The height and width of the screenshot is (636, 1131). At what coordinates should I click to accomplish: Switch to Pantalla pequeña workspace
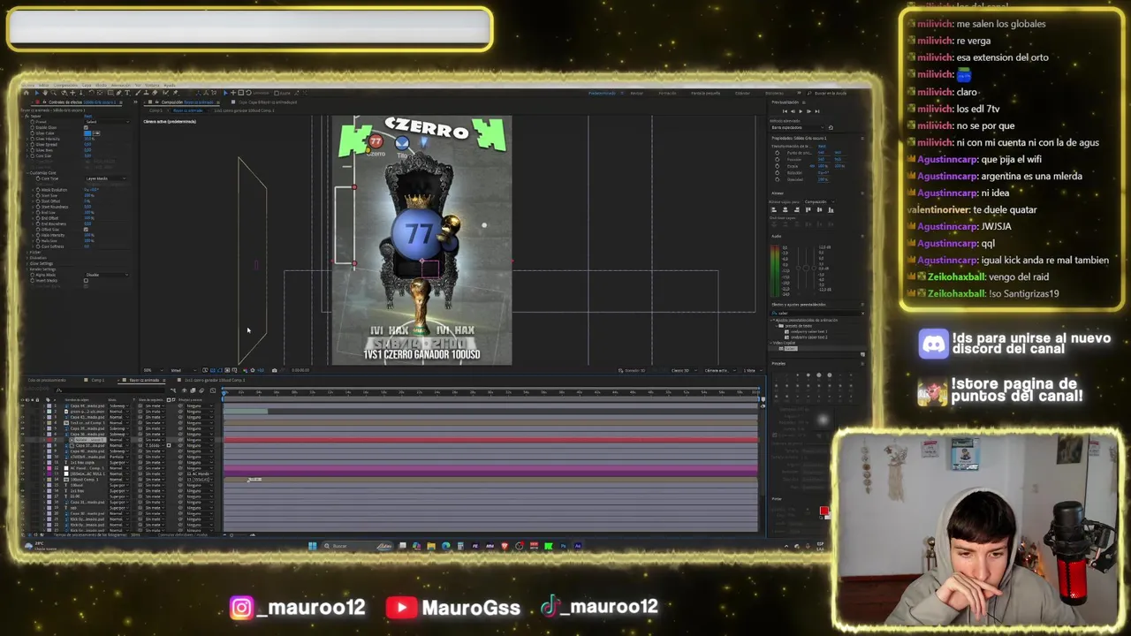click(x=706, y=93)
